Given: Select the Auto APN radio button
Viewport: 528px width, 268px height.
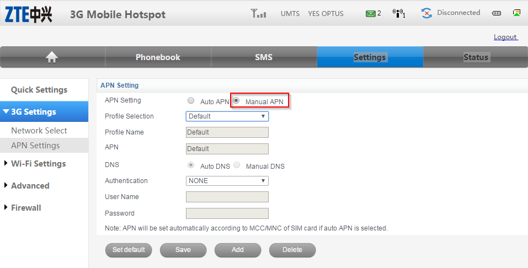Looking at the screenshot, I should (x=191, y=100).
